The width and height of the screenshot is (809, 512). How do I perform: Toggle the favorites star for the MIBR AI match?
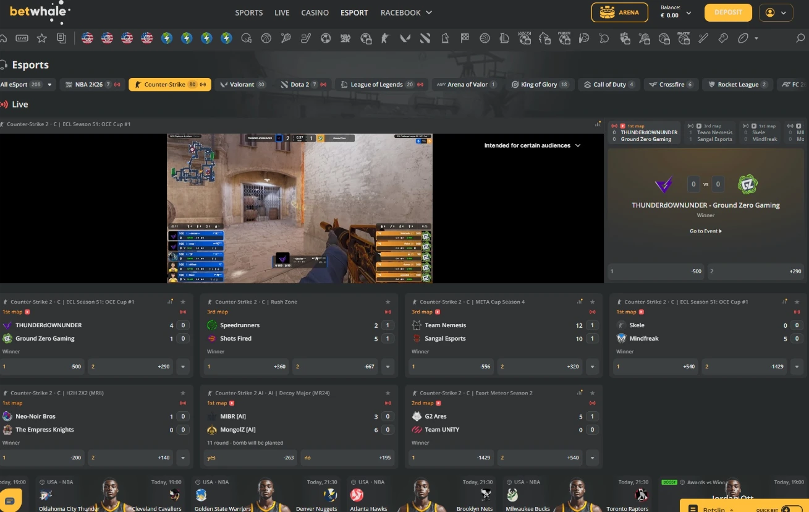388,393
